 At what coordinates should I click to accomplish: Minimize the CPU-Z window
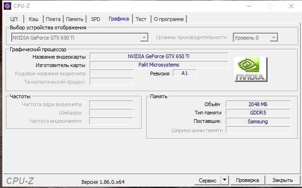249,6
